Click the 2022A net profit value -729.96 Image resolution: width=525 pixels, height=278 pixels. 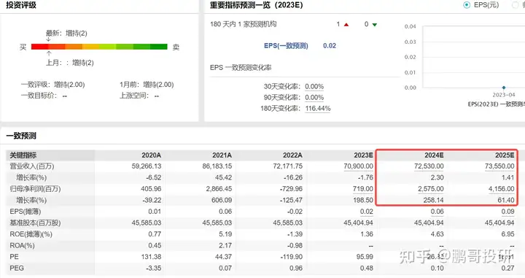pyautogui.click(x=291, y=189)
